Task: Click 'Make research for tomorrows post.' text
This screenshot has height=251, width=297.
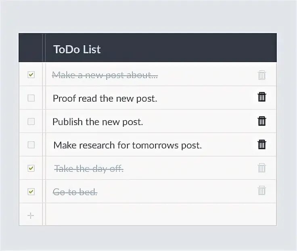Action: point(127,145)
